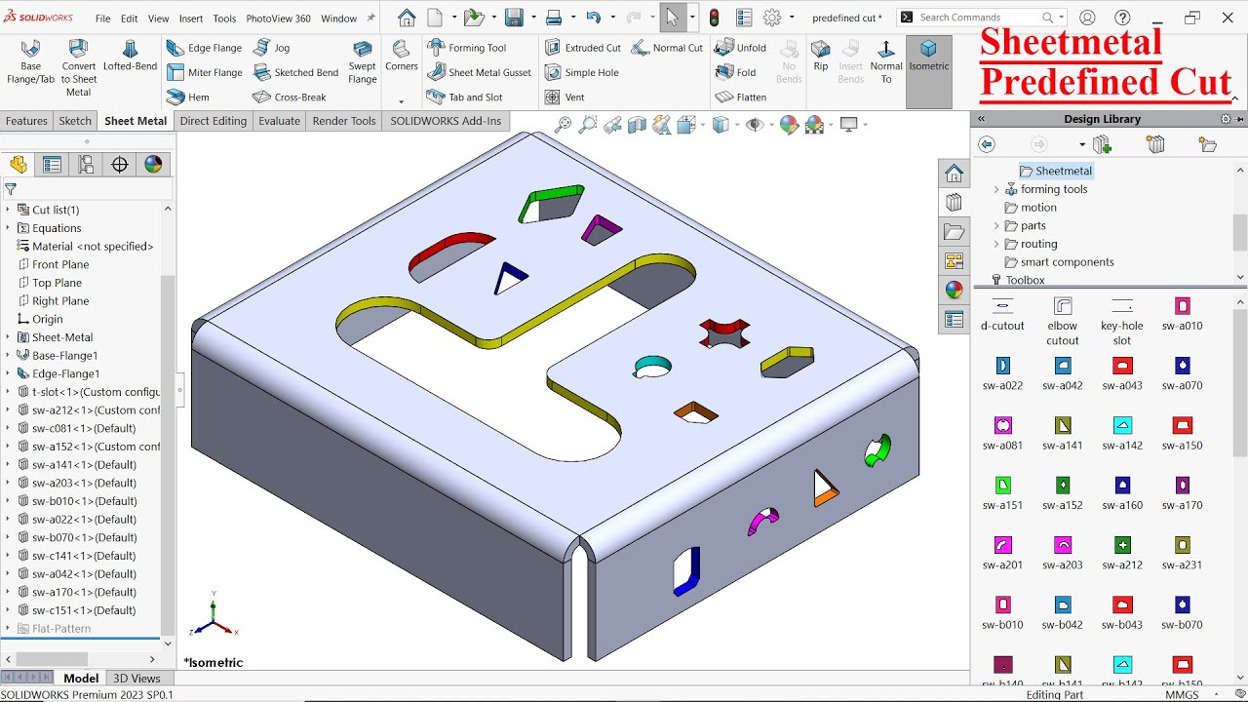Image resolution: width=1248 pixels, height=702 pixels.
Task: Expand the forming tools folder
Action: (996, 189)
